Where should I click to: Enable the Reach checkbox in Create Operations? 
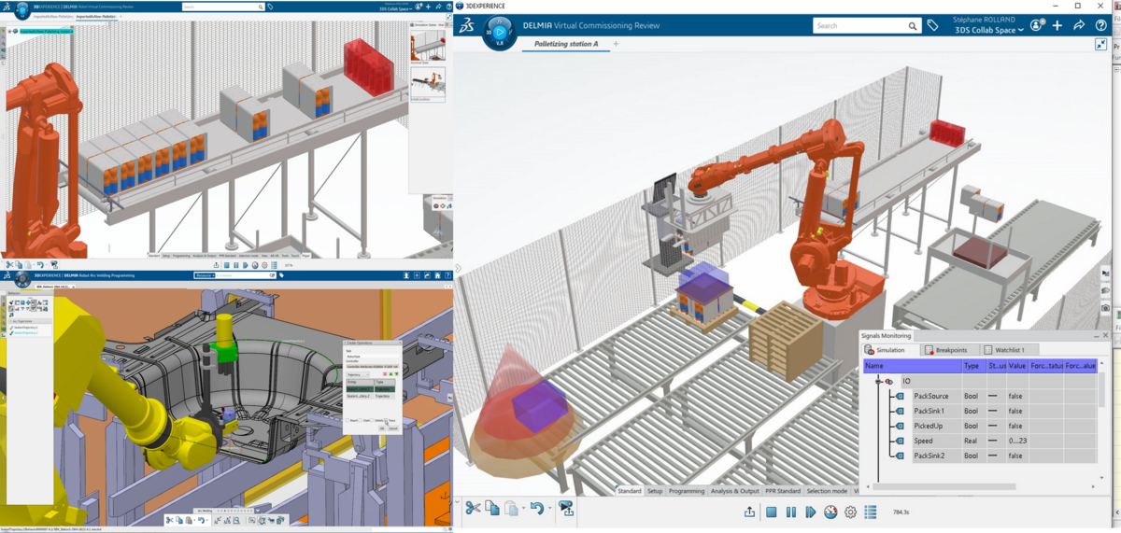[x=348, y=420]
